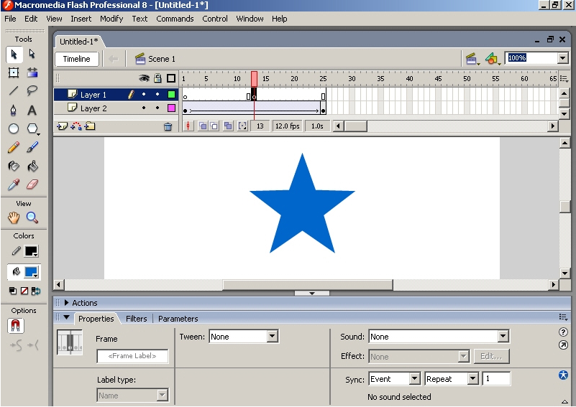The height and width of the screenshot is (407, 576).
Task: Switch to the Filters tab
Action: click(137, 319)
